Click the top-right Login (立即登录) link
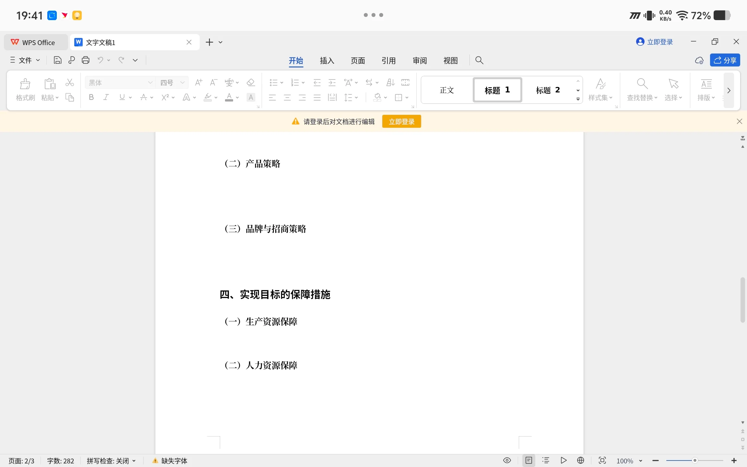This screenshot has height=467, width=747. pos(655,42)
